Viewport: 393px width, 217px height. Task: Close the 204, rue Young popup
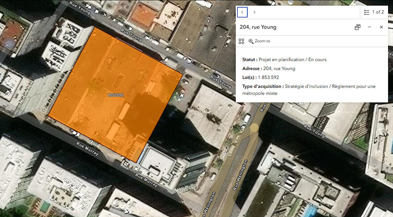[381, 27]
